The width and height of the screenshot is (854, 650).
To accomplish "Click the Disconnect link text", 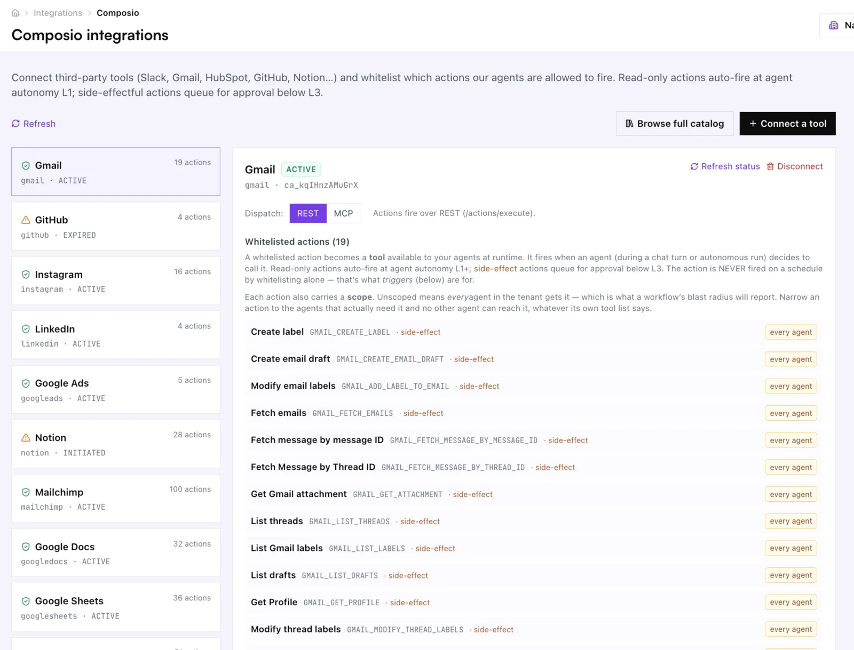I will (x=800, y=166).
